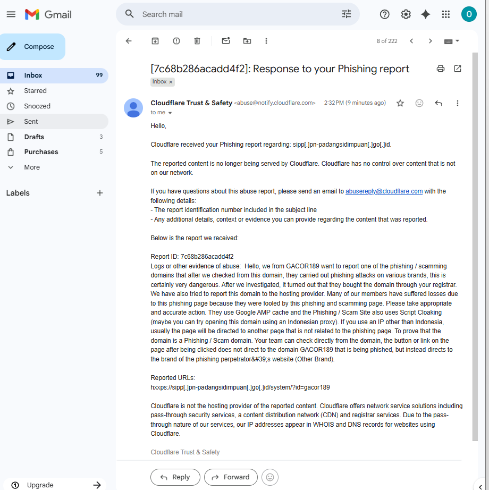Click the sender profile avatar
489x490 pixels.
(133, 108)
